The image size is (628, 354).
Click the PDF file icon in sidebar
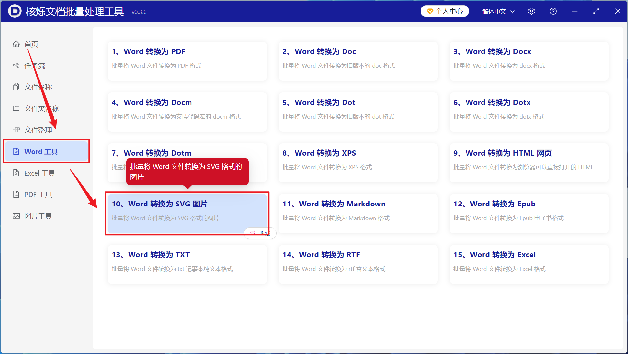tap(16, 194)
